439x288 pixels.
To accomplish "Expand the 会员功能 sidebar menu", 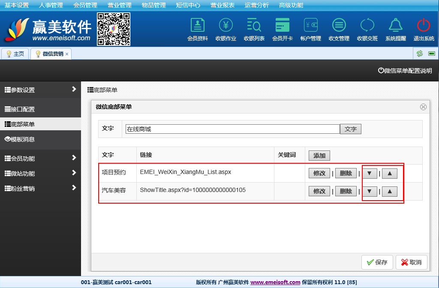I will [40, 159].
